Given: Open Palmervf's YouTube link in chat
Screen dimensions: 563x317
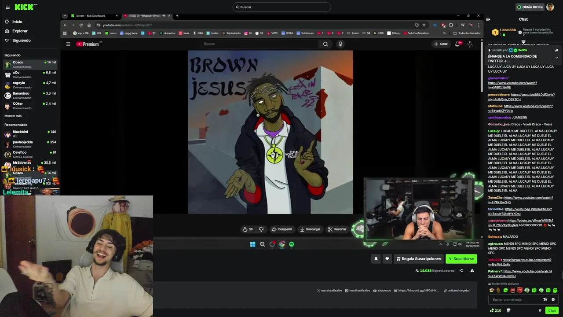Looking at the screenshot, I should (x=520, y=273).
